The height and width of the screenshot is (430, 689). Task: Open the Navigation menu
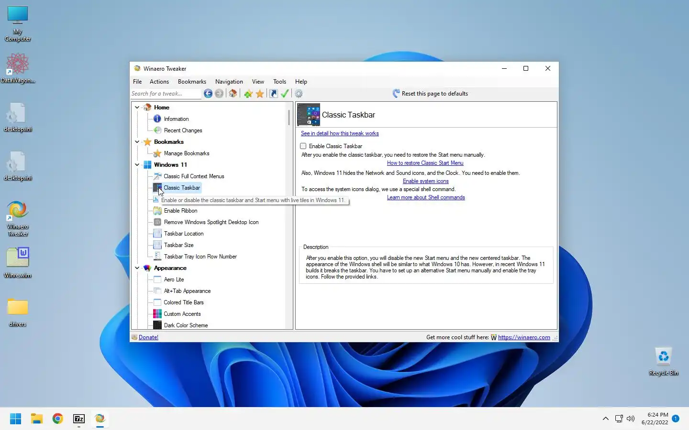(x=229, y=82)
